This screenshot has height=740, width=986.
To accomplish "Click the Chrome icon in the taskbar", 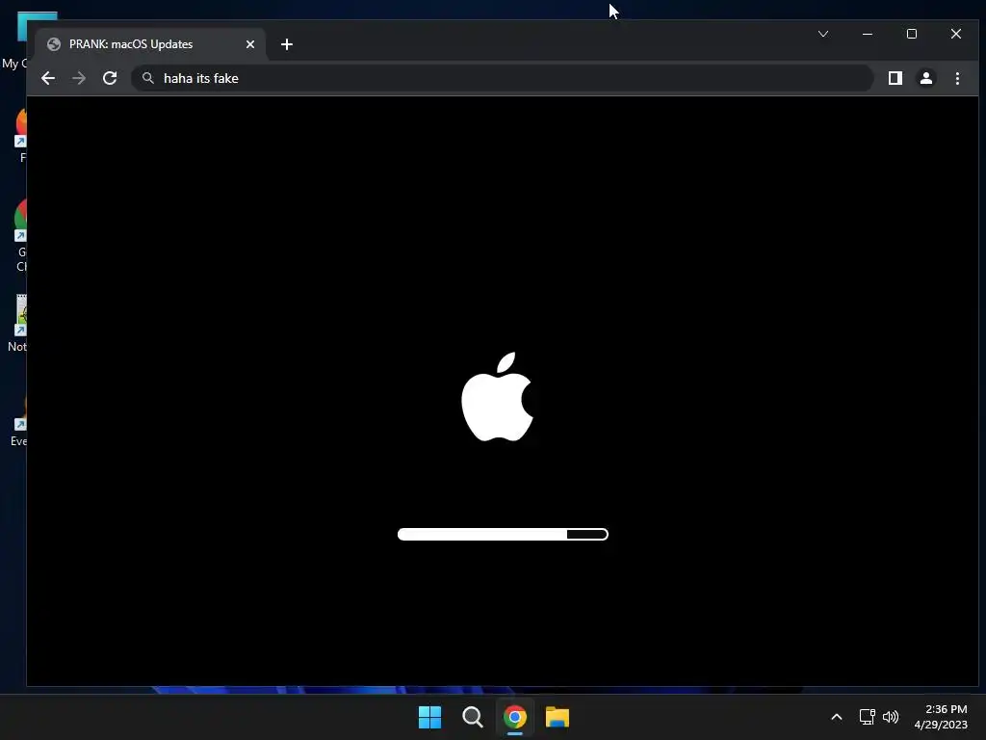I will click(515, 717).
